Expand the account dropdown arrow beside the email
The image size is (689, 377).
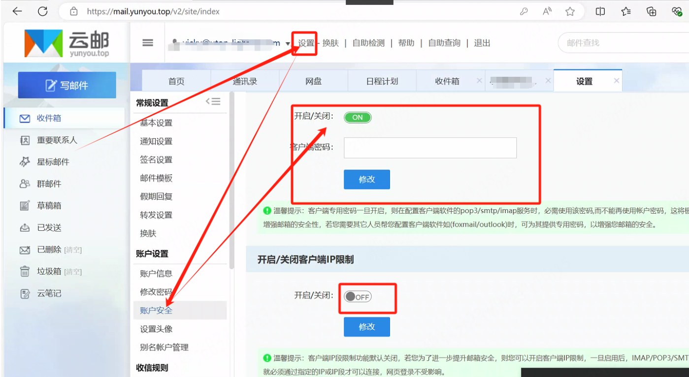click(x=288, y=44)
